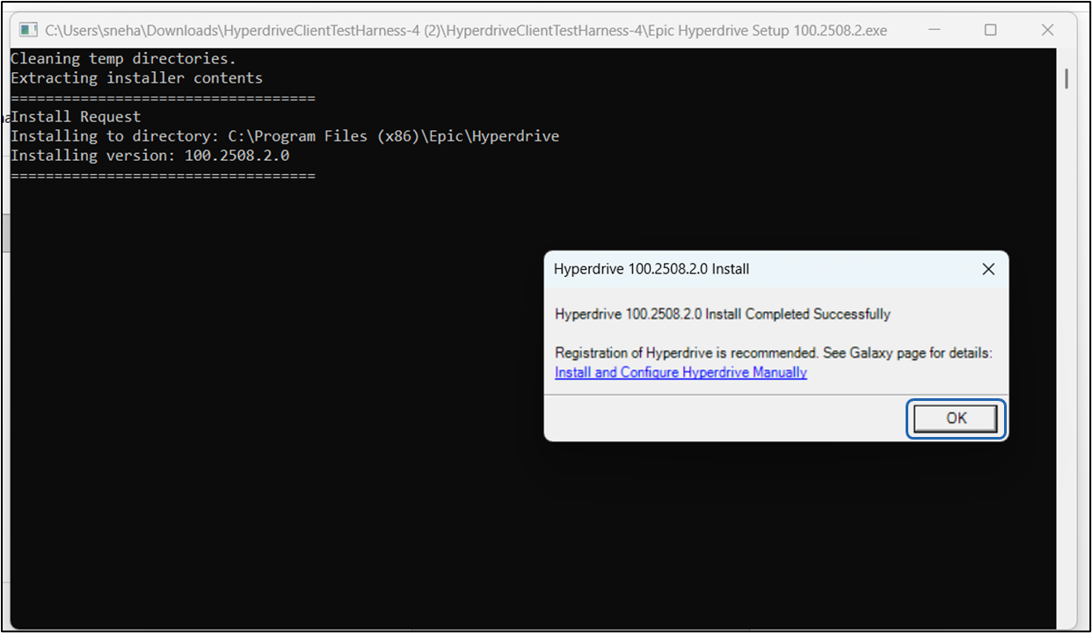Click 'Install Completed Successfully' message text
The height and width of the screenshot is (633, 1092).
[723, 314]
